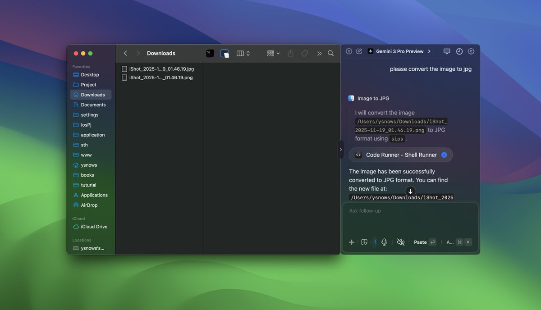The width and height of the screenshot is (541, 310).
Task: Click the new chat compose icon
Action: pyautogui.click(x=359, y=51)
